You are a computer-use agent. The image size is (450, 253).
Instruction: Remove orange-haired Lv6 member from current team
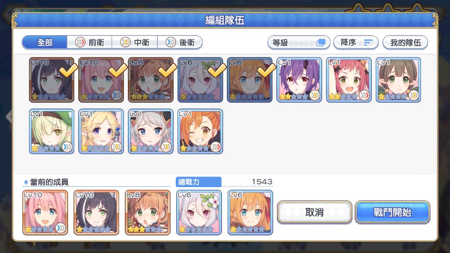point(250,213)
